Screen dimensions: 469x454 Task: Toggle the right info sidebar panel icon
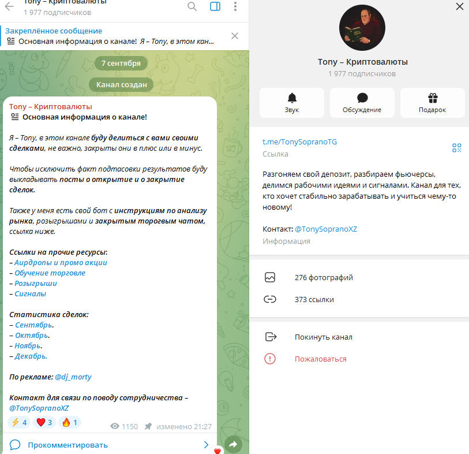pyautogui.click(x=215, y=6)
